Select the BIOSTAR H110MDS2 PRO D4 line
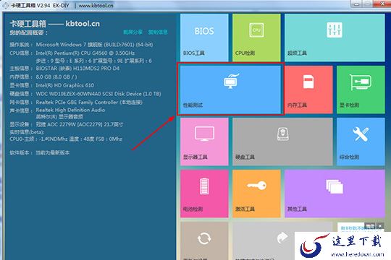Viewport: 391px width, 260px height. [x=77, y=68]
